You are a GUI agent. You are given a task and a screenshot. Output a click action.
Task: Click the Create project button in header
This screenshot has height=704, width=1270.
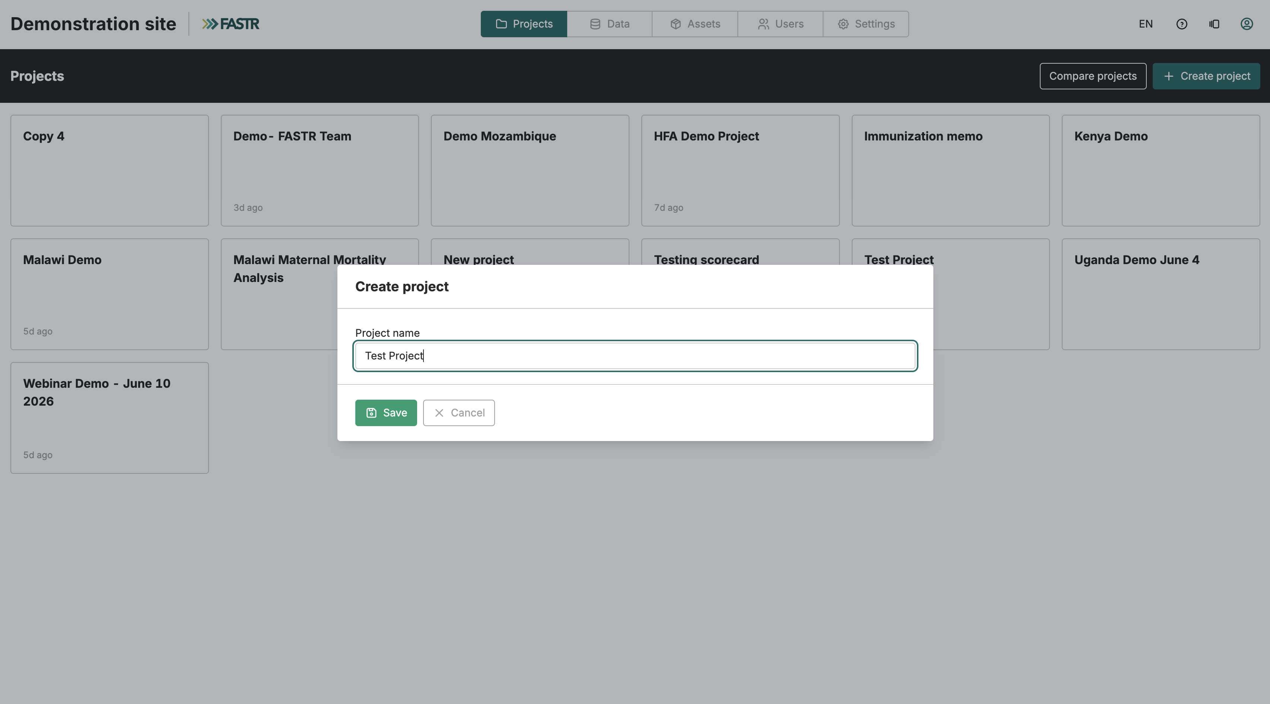coord(1206,76)
